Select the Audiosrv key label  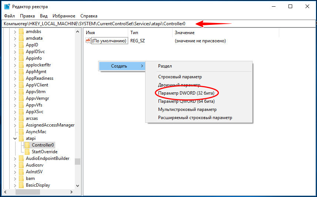[x=34, y=165]
